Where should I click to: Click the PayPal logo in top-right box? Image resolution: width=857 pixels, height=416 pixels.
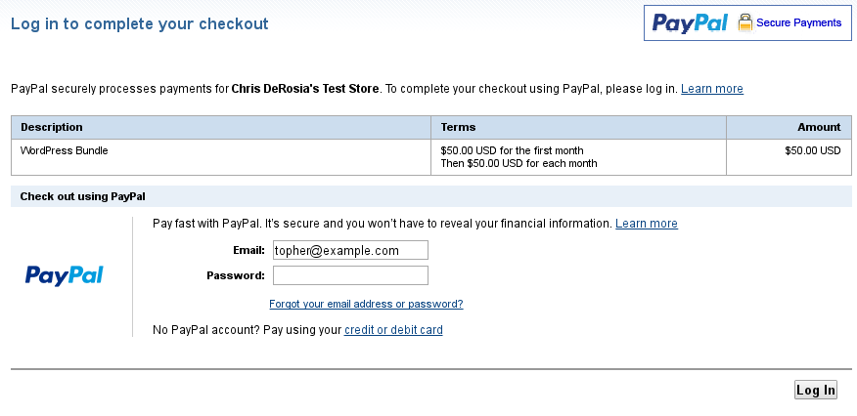(x=690, y=22)
